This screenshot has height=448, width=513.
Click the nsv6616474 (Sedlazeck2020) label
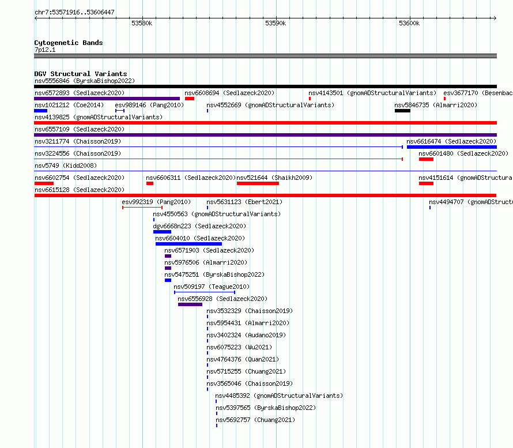tap(451, 141)
